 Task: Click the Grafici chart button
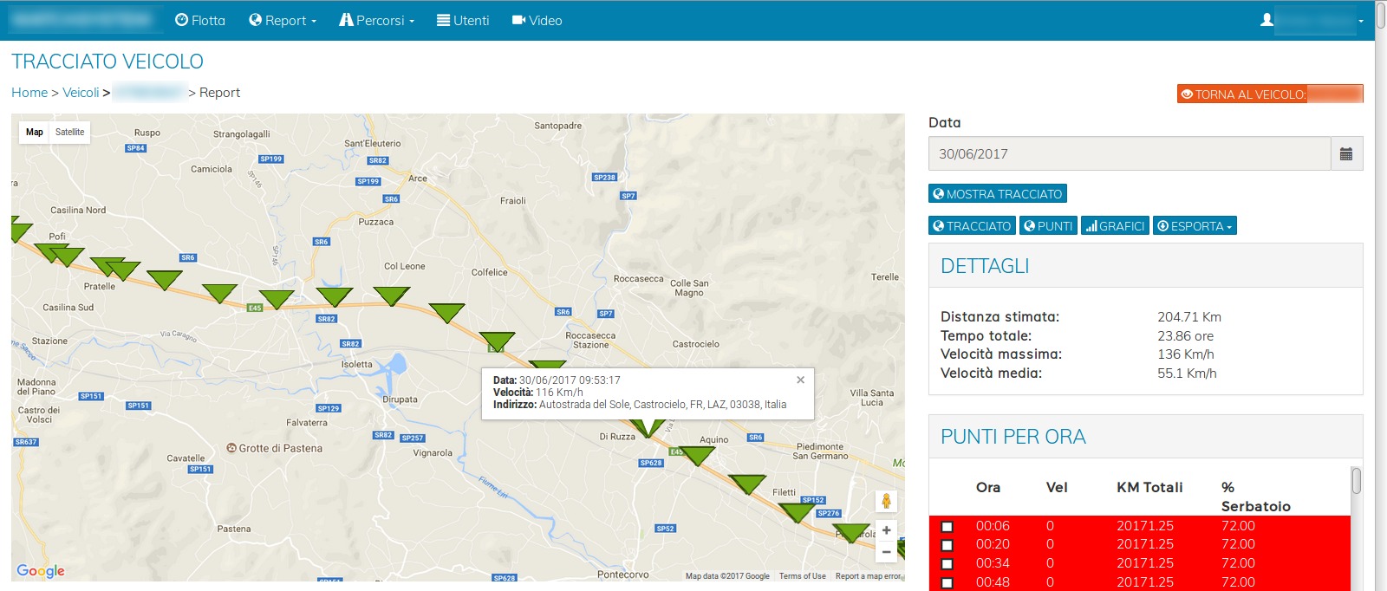[1114, 226]
